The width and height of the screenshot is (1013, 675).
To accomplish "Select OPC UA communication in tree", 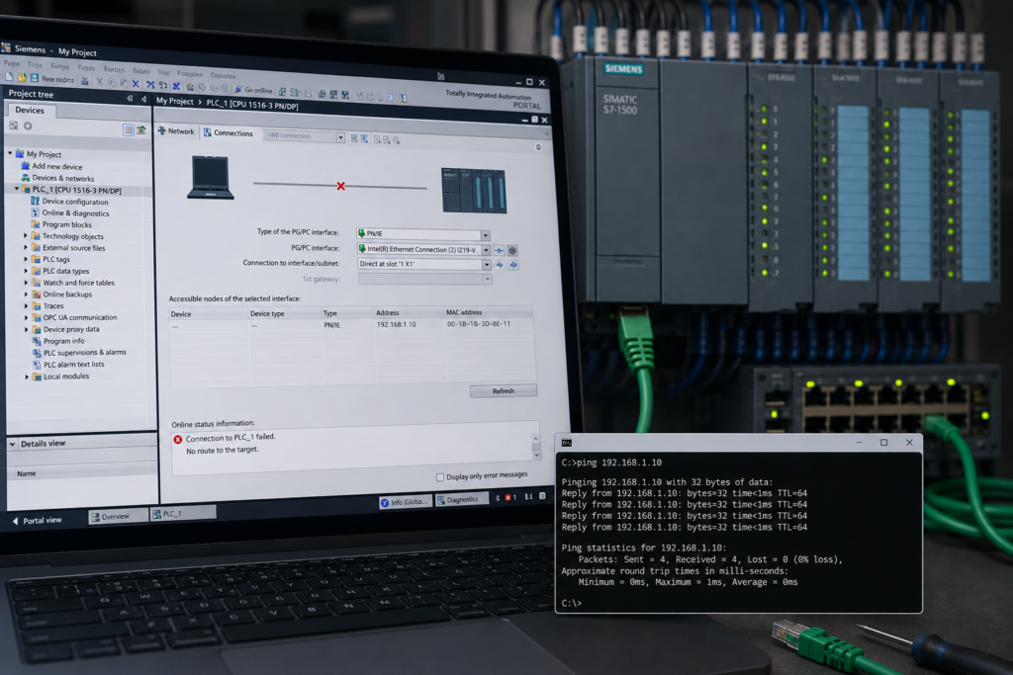I will [x=80, y=317].
